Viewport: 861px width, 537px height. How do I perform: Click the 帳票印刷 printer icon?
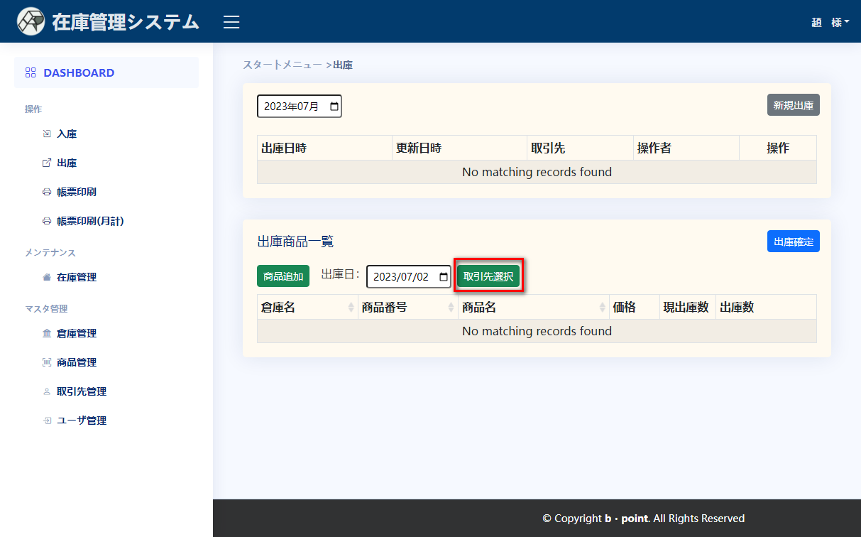click(47, 192)
